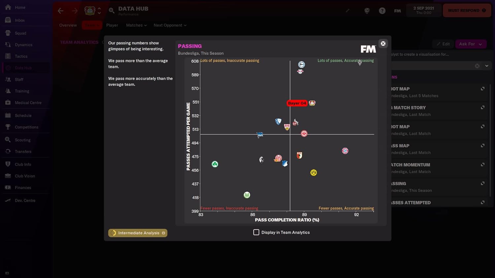Switch to the Overview tab
The image size is (495, 278).
pos(68,25)
